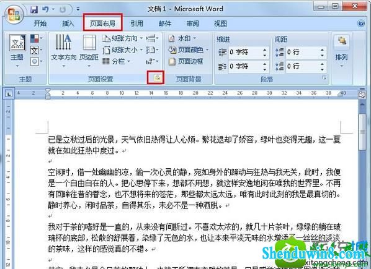Screen dimensions: 371x269
Task: Open the 主题 themes gallery
Action: point(17,51)
